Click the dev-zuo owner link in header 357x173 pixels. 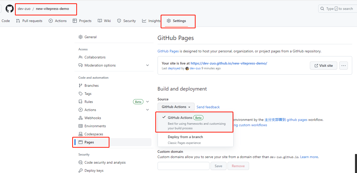[24, 9]
